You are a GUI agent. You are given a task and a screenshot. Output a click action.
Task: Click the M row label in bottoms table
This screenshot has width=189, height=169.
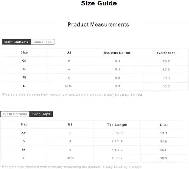(x=24, y=78)
